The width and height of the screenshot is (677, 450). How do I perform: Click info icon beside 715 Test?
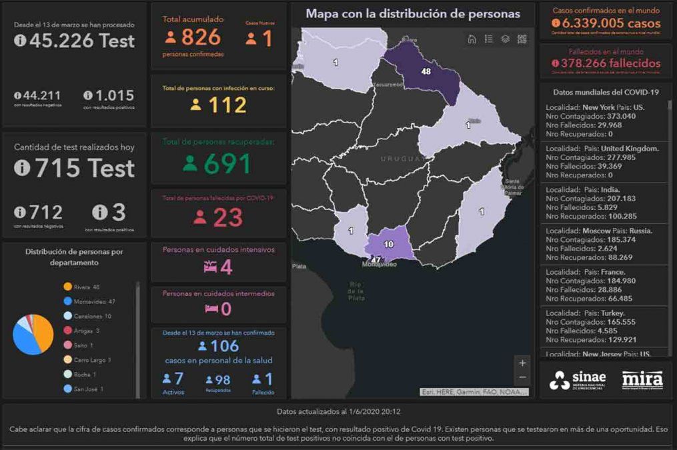[x=22, y=168]
